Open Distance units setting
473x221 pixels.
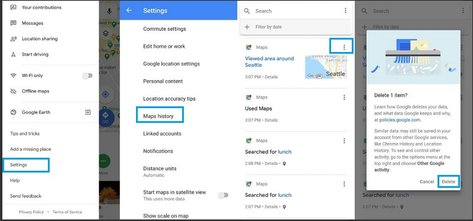click(x=160, y=171)
